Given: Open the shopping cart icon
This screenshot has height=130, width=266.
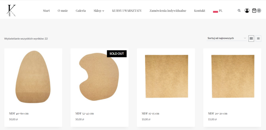Looking at the screenshot, I should [254, 10].
